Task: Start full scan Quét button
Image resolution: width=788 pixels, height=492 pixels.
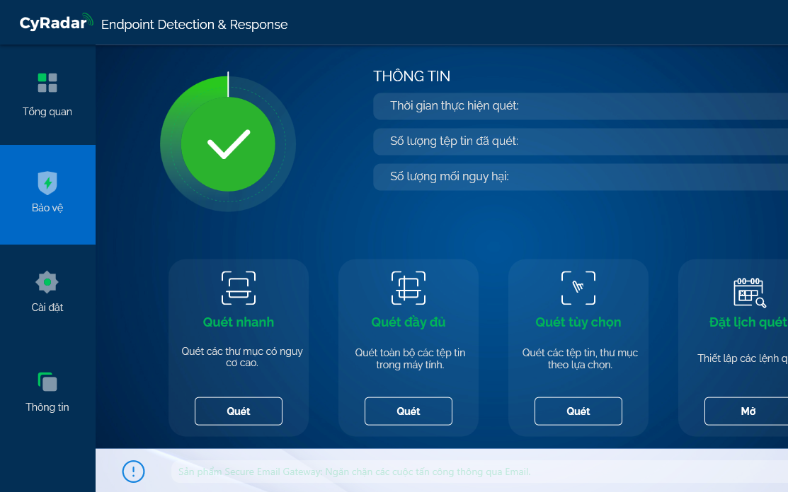Action: point(409,411)
